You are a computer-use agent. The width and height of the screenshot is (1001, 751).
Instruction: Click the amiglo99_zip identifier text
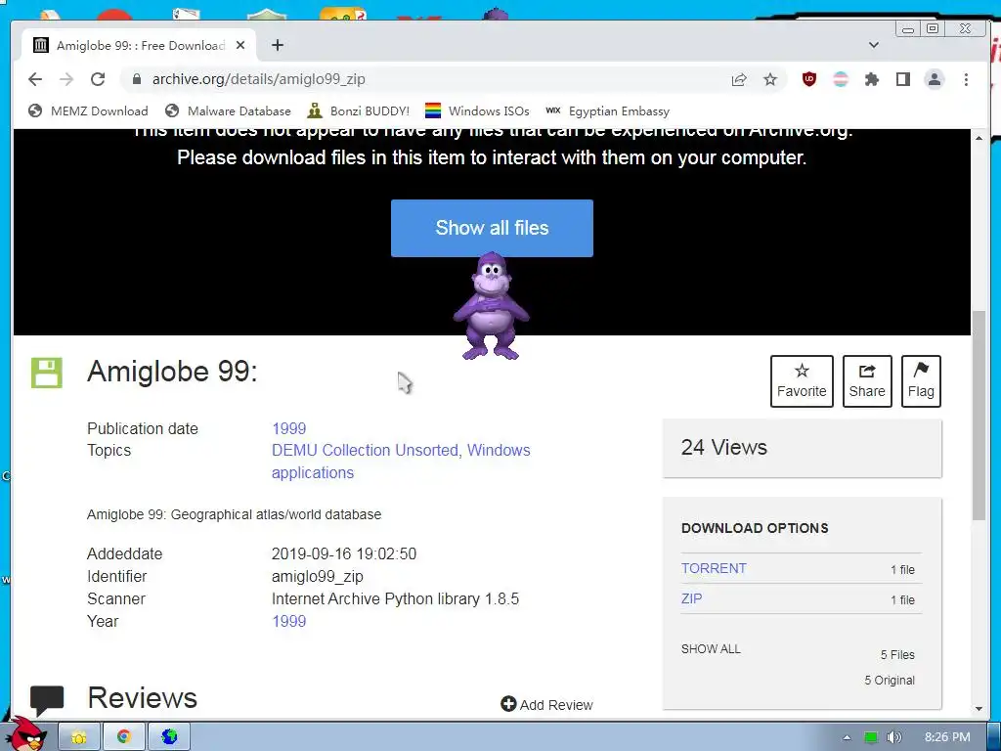318,576
